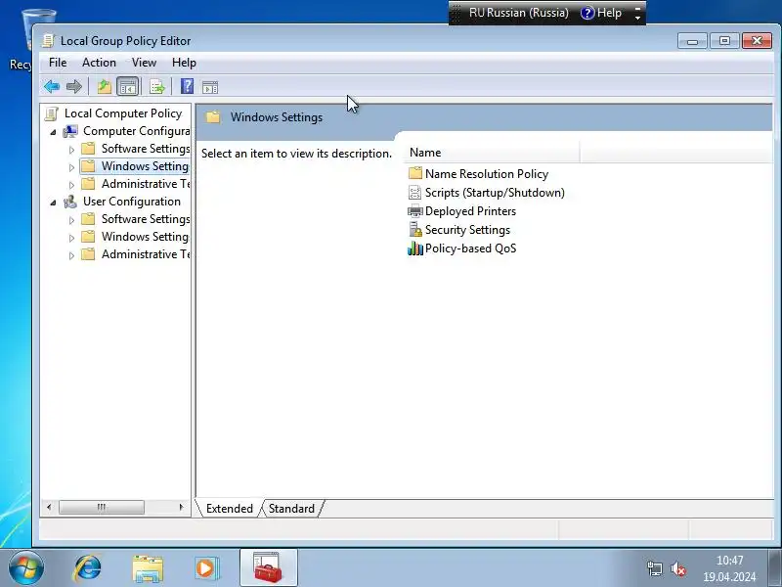Expand Software Settings under User Configuration
Screen dimensions: 782x587
pos(71,219)
